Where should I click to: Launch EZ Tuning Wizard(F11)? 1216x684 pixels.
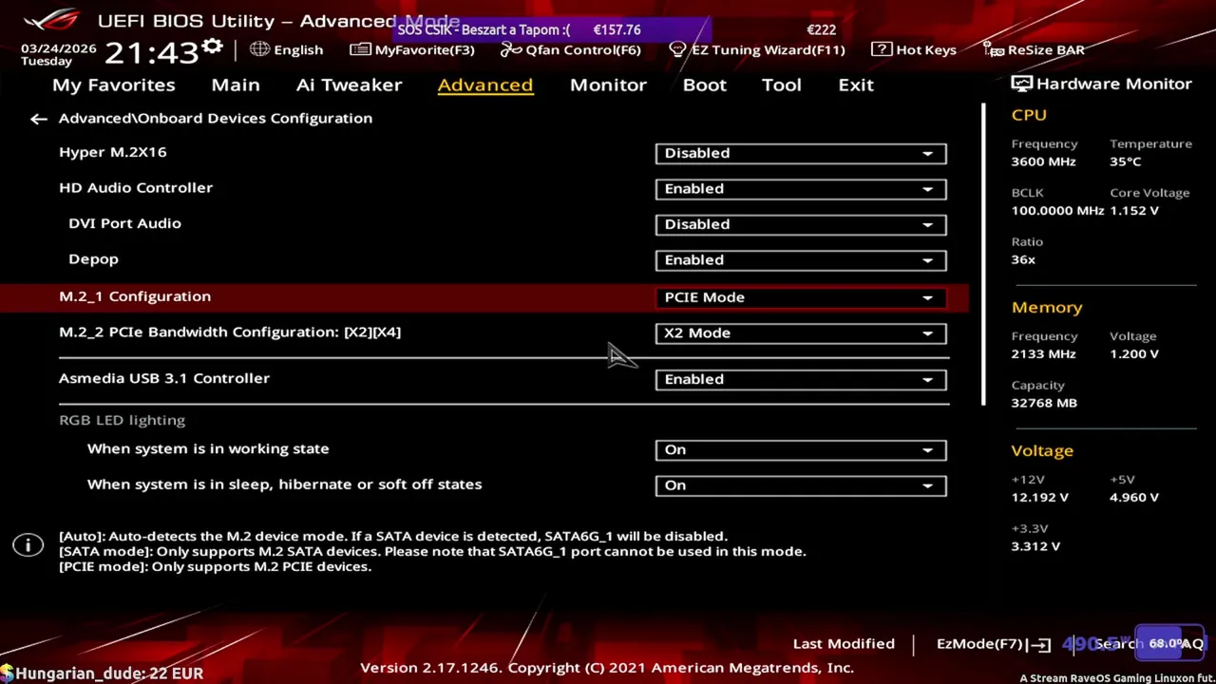point(757,49)
